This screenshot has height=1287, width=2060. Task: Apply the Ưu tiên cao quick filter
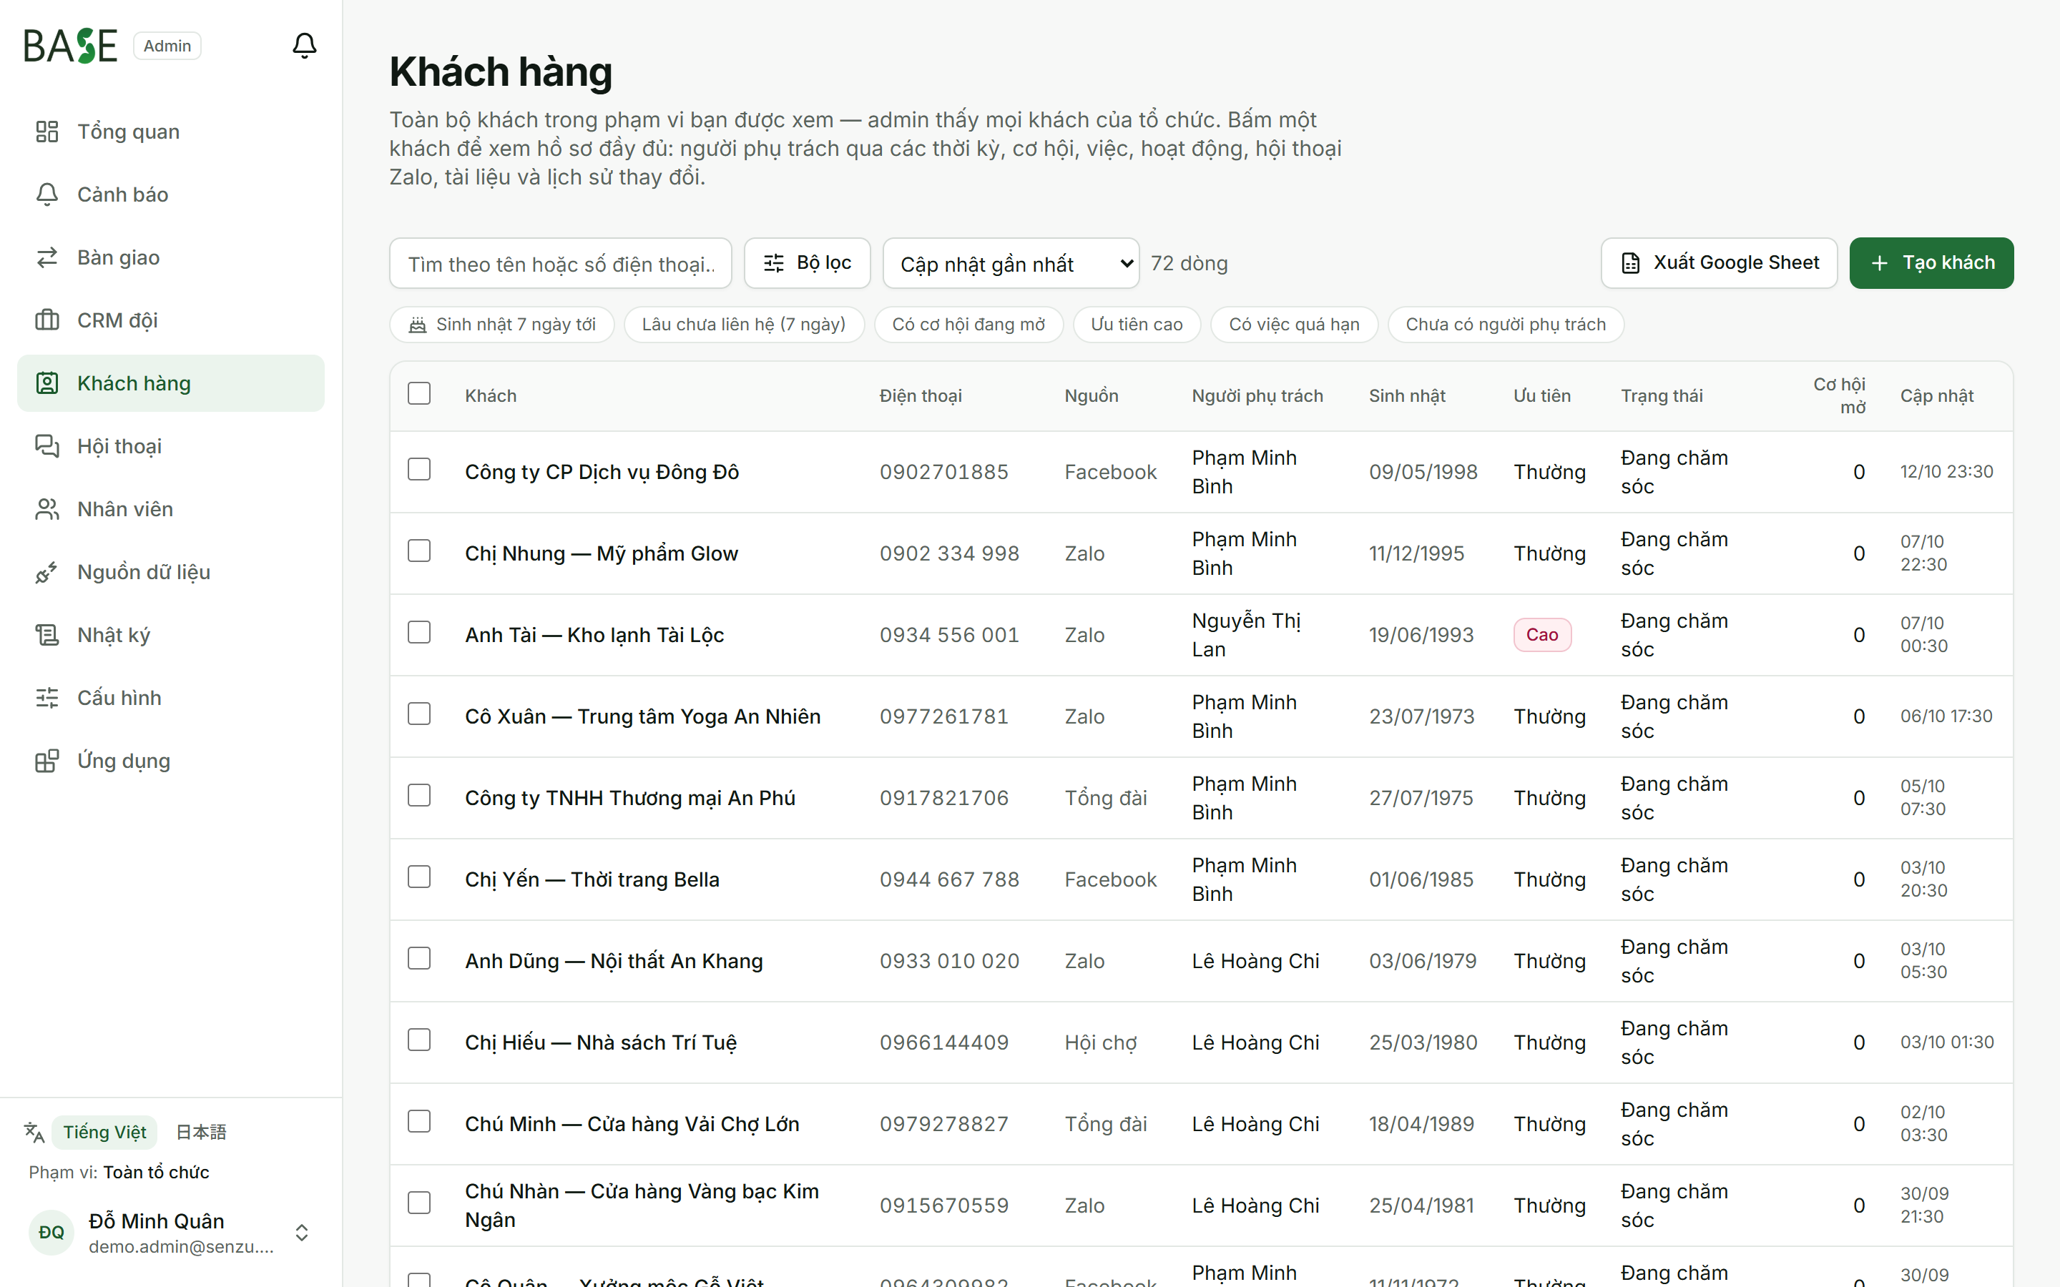[x=1137, y=325]
